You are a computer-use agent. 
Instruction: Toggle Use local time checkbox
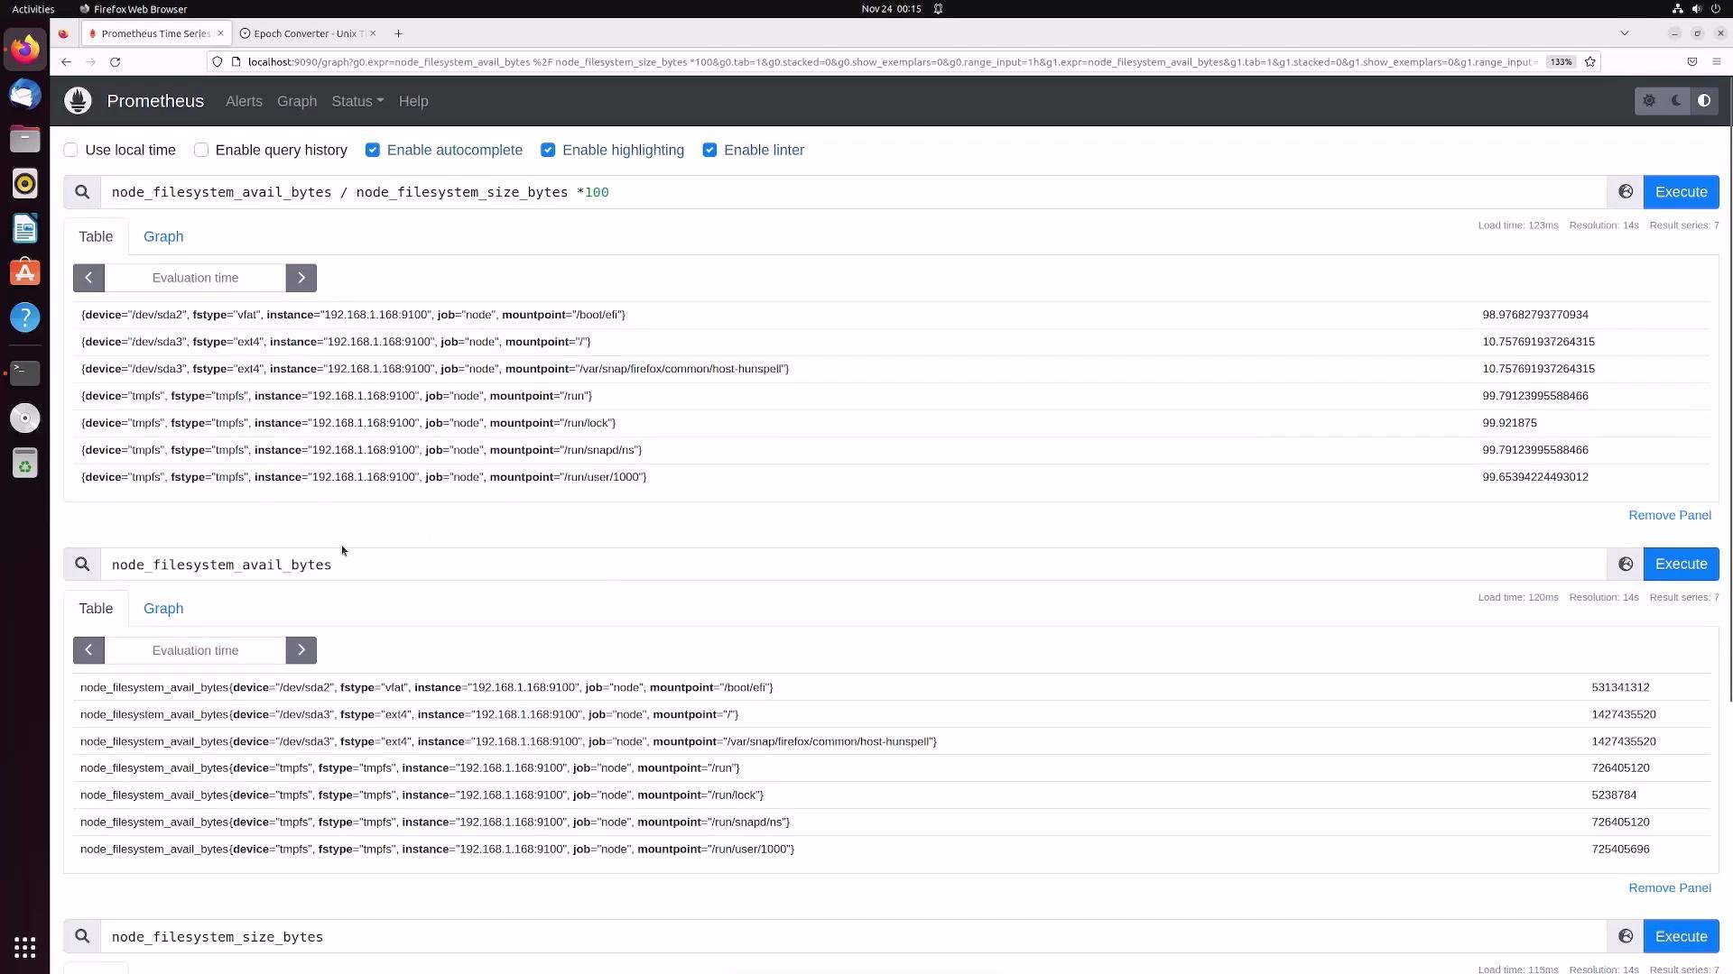click(x=70, y=150)
